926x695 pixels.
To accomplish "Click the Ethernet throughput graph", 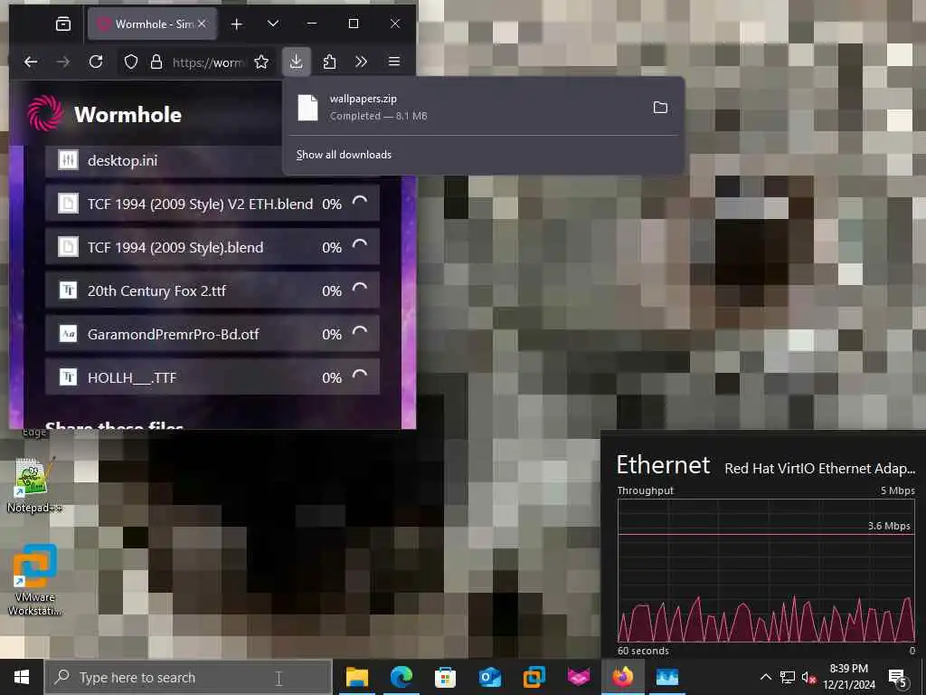I will (766, 570).
